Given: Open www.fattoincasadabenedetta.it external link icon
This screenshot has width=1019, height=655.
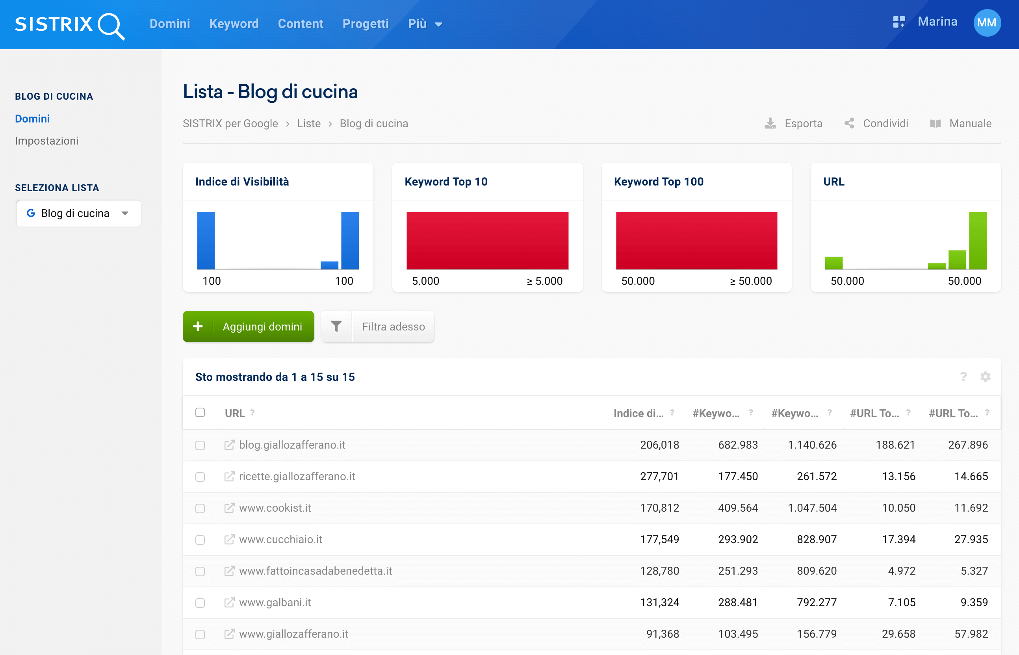Looking at the screenshot, I should click(x=229, y=571).
